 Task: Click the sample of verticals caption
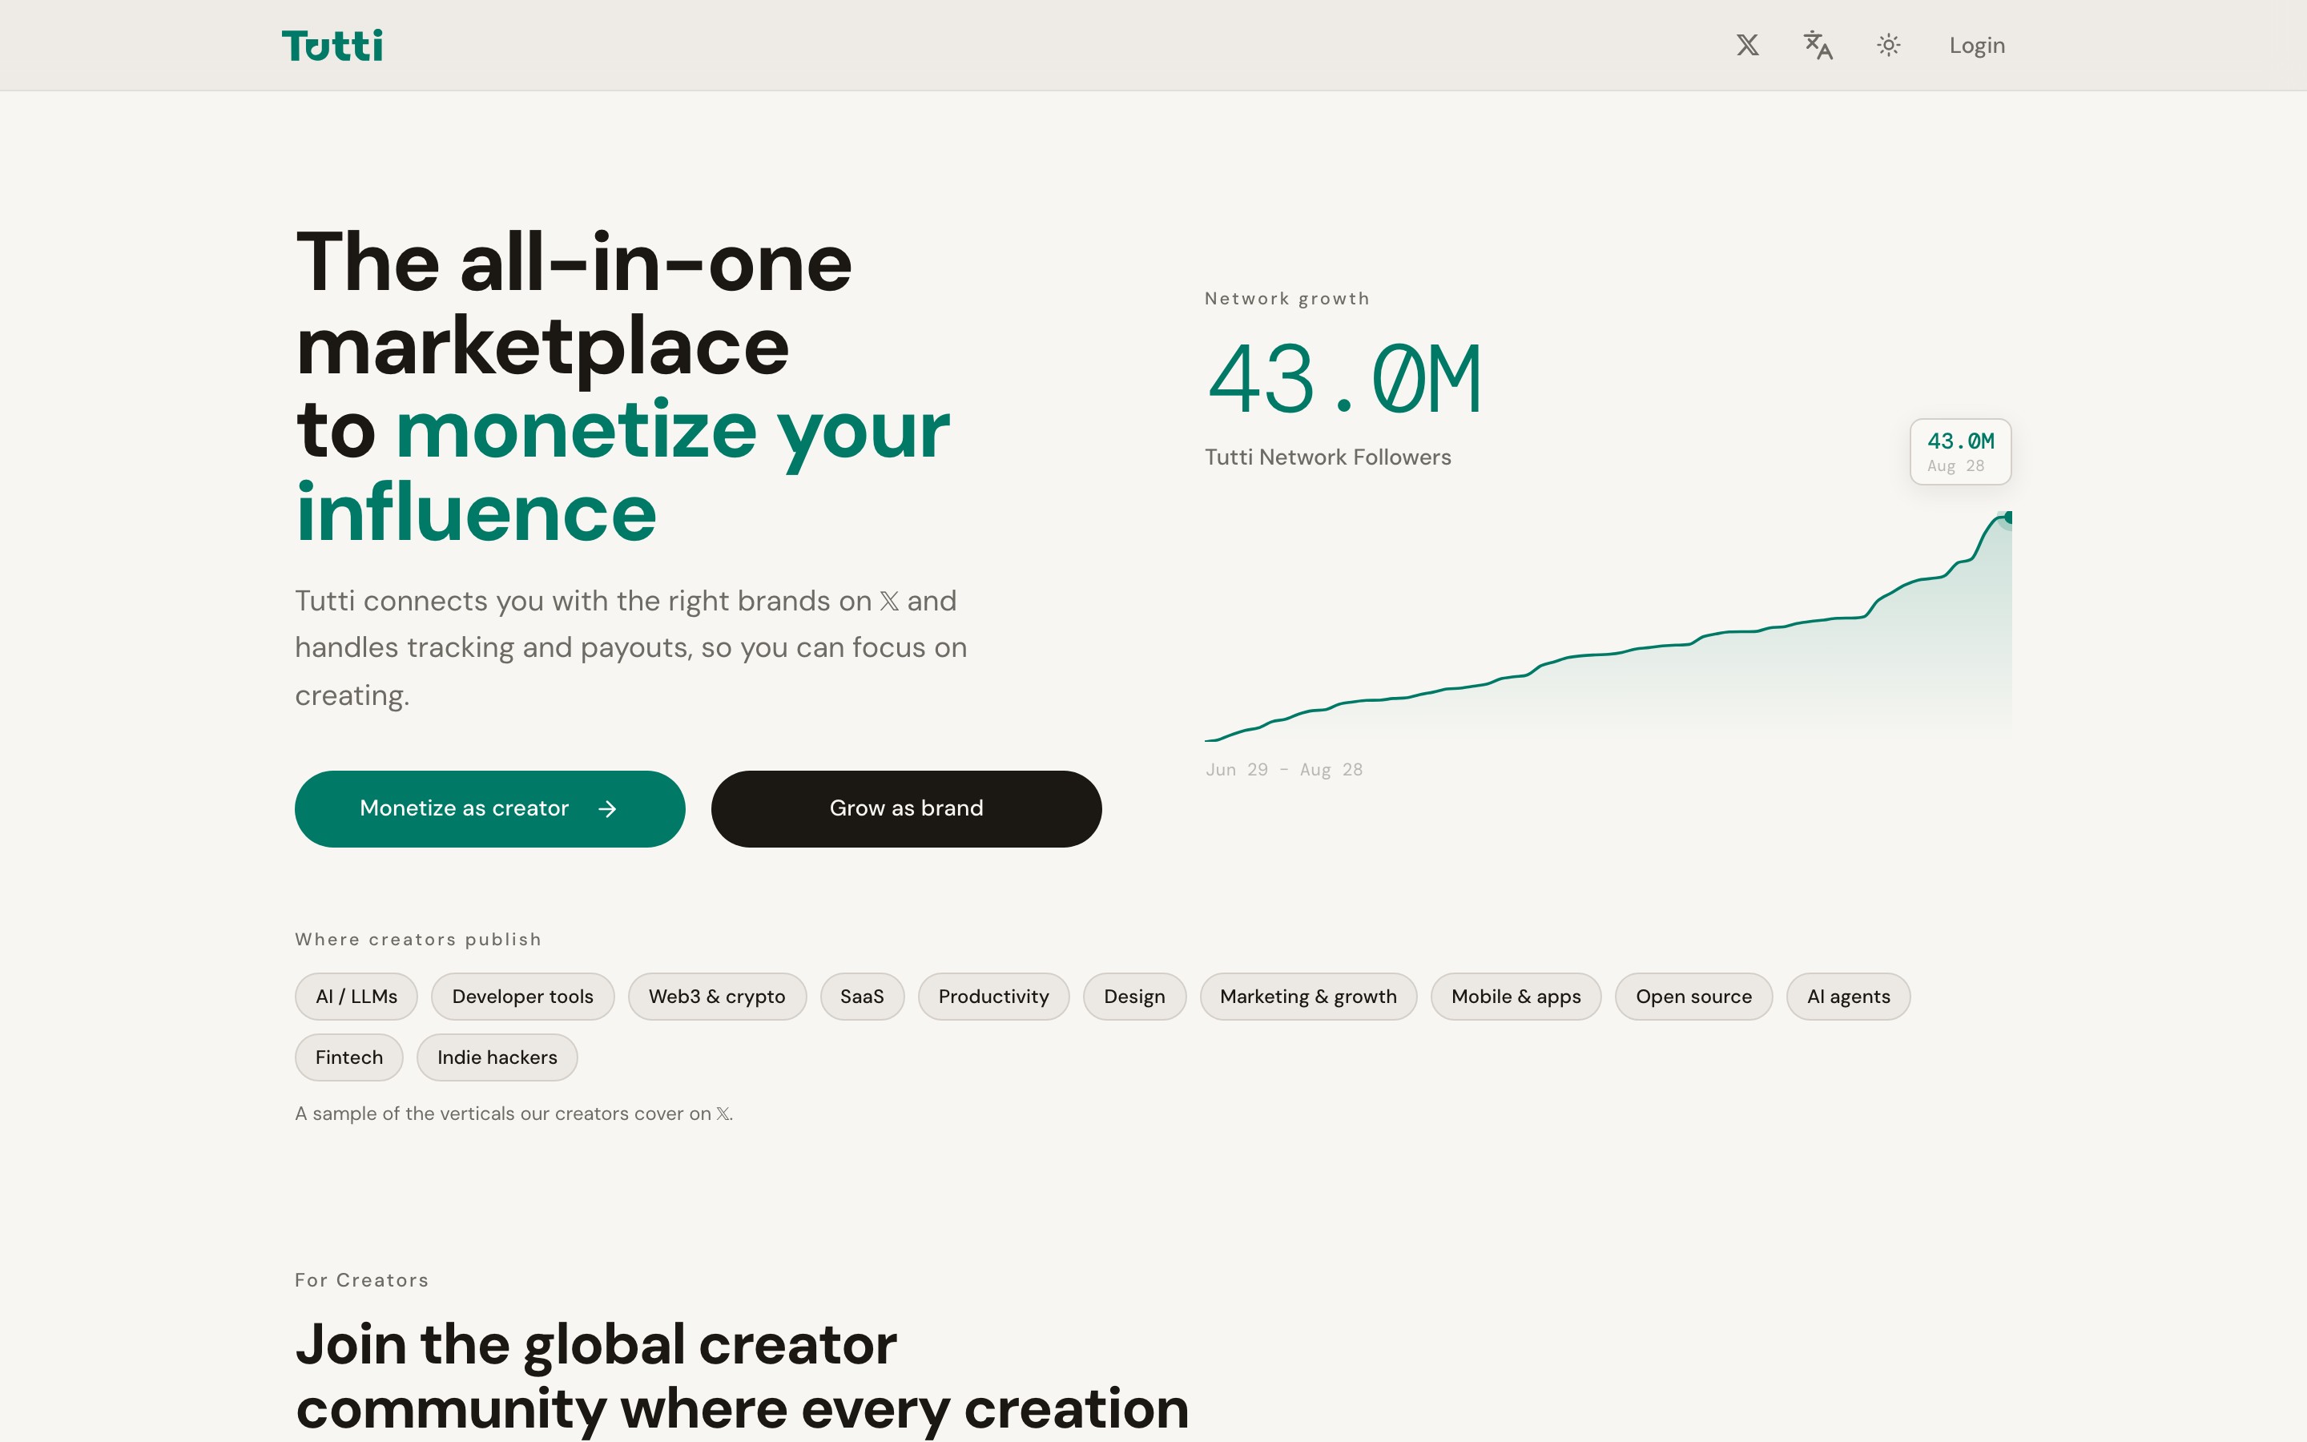point(513,1114)
